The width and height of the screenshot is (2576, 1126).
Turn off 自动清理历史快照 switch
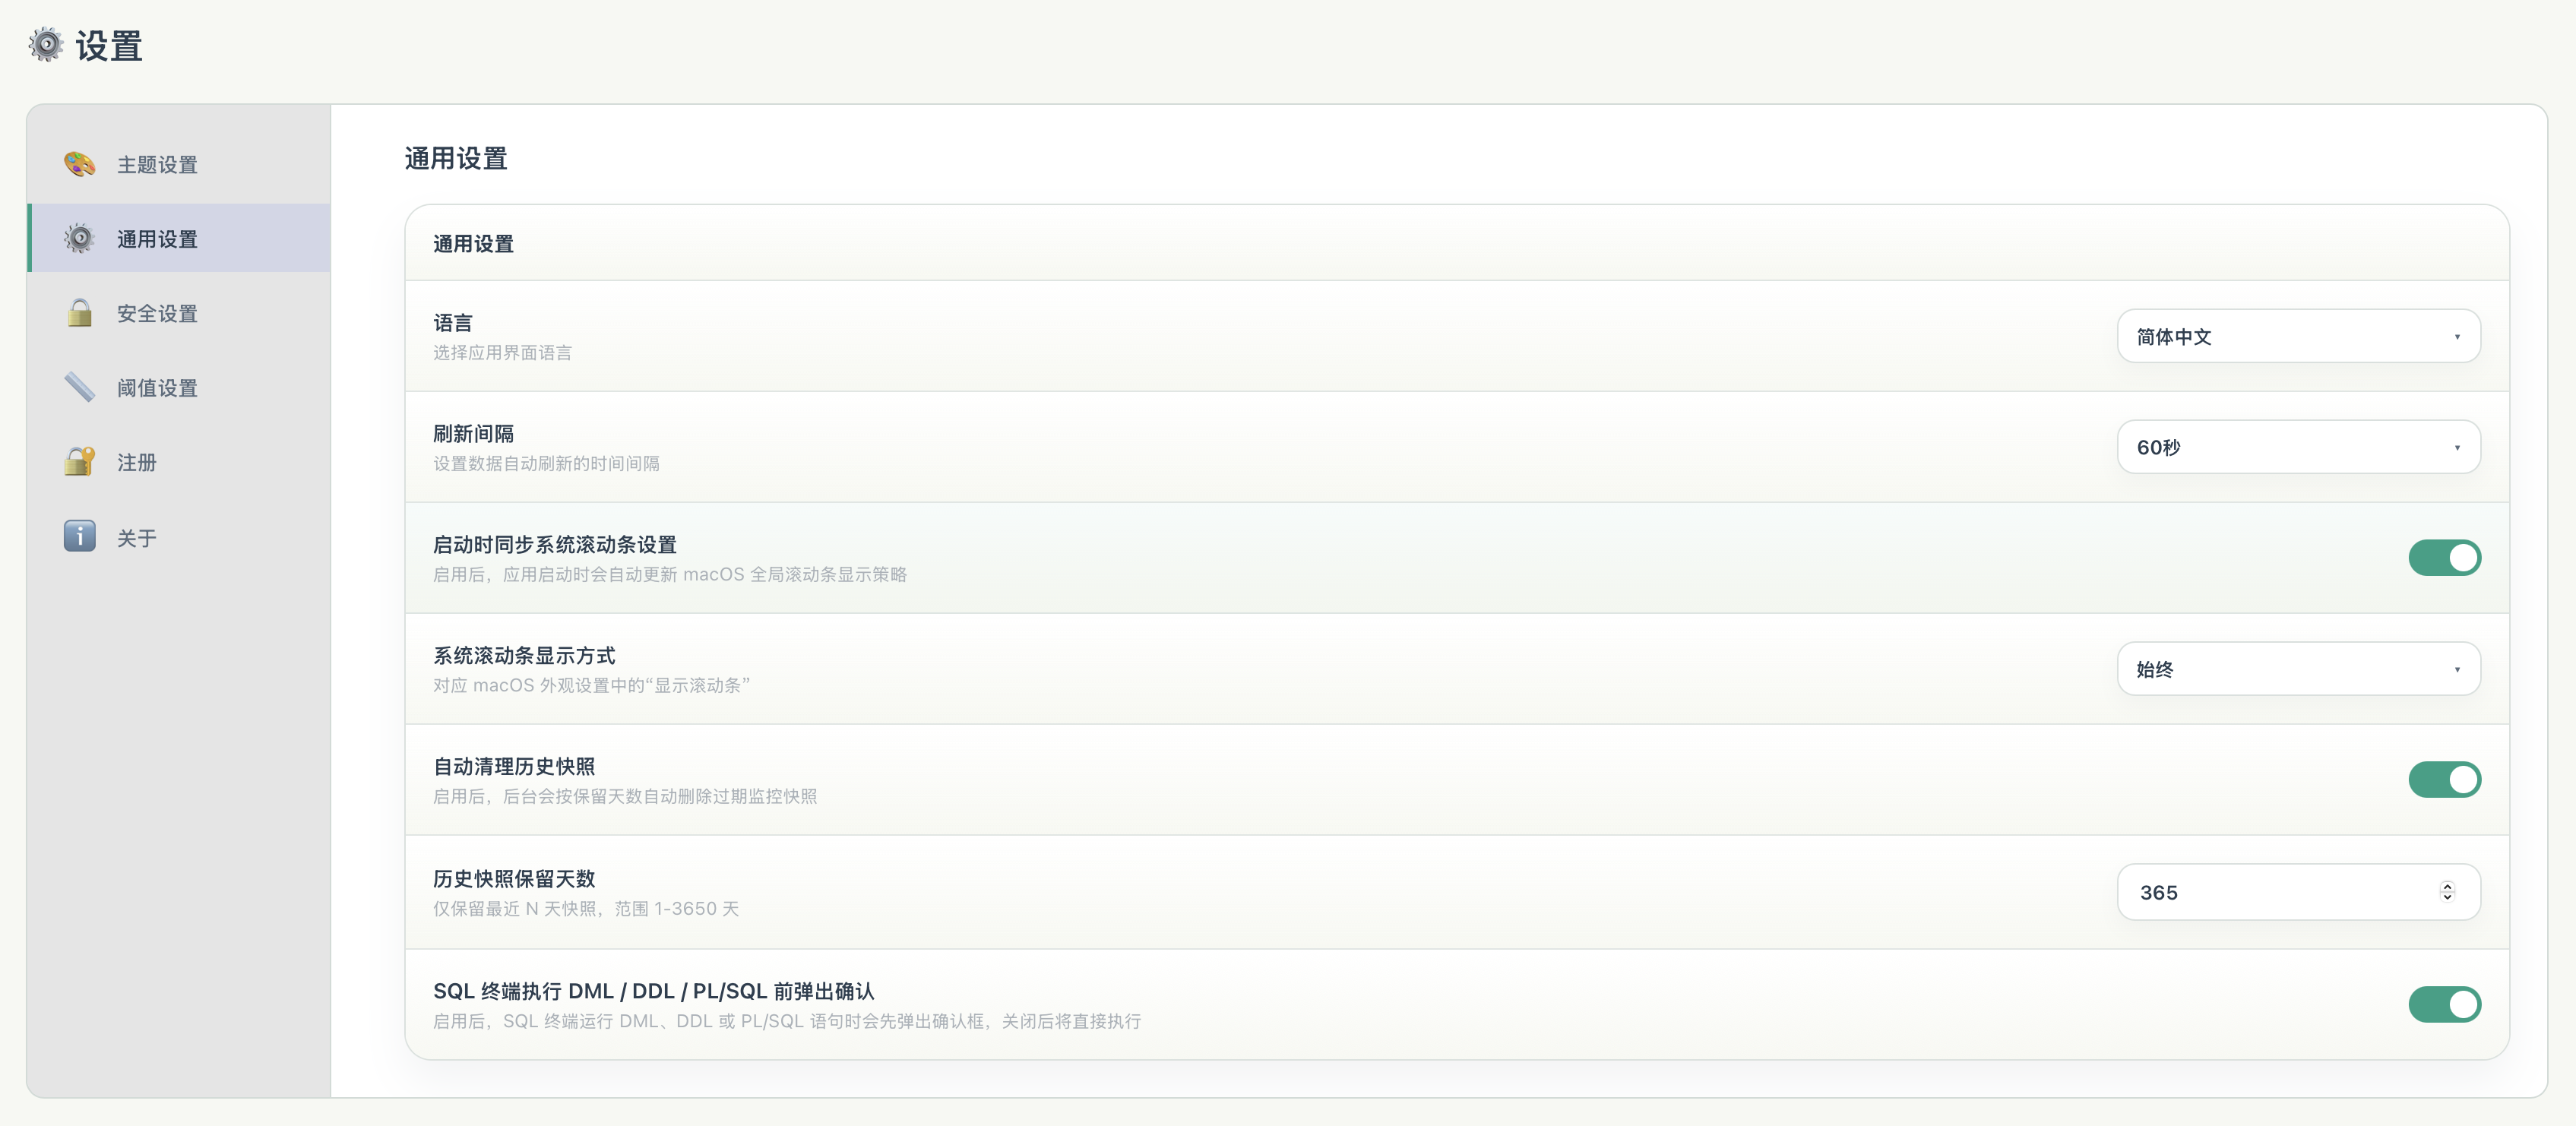(2444, 779)
